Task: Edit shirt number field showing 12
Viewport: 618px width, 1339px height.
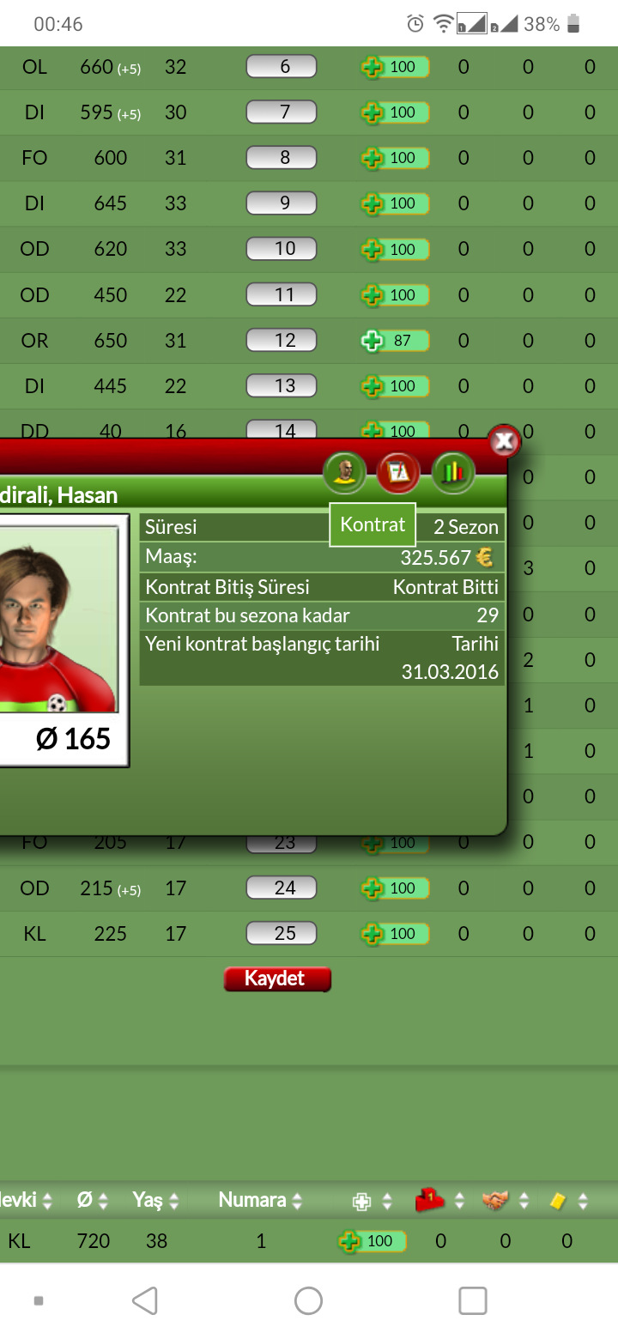Action: tap(282, 341)
